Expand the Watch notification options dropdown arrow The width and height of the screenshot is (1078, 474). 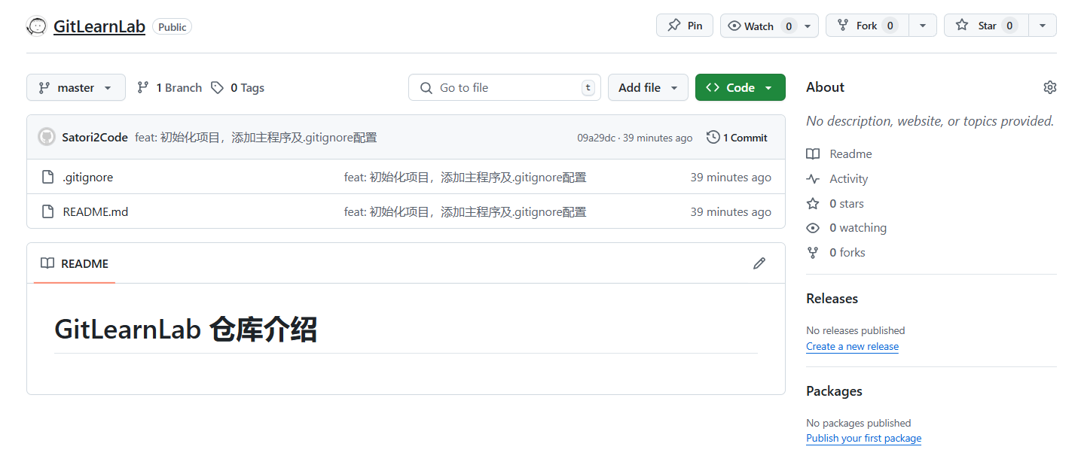(808, 26)
